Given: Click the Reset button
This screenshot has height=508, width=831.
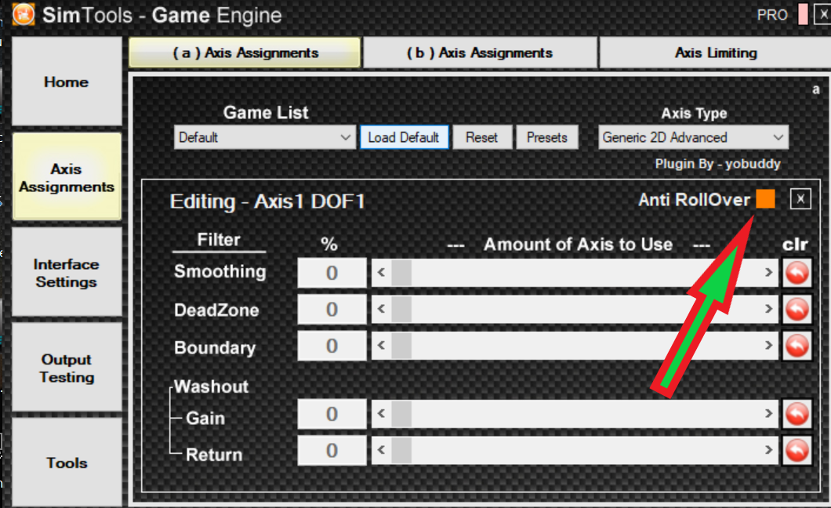Looking at the screenshot, I should [482, 138].
